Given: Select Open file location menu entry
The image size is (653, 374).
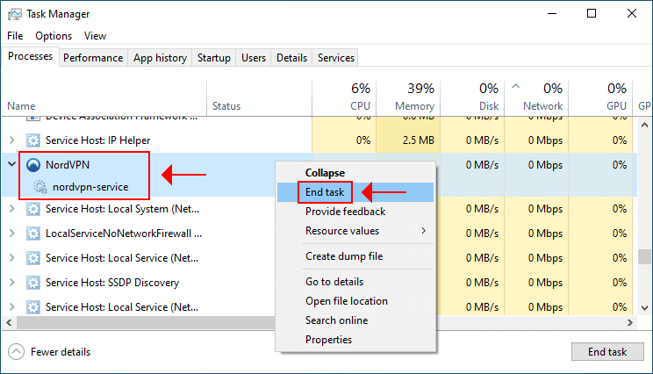Looking at the screenshot, I should pos(346,301).
